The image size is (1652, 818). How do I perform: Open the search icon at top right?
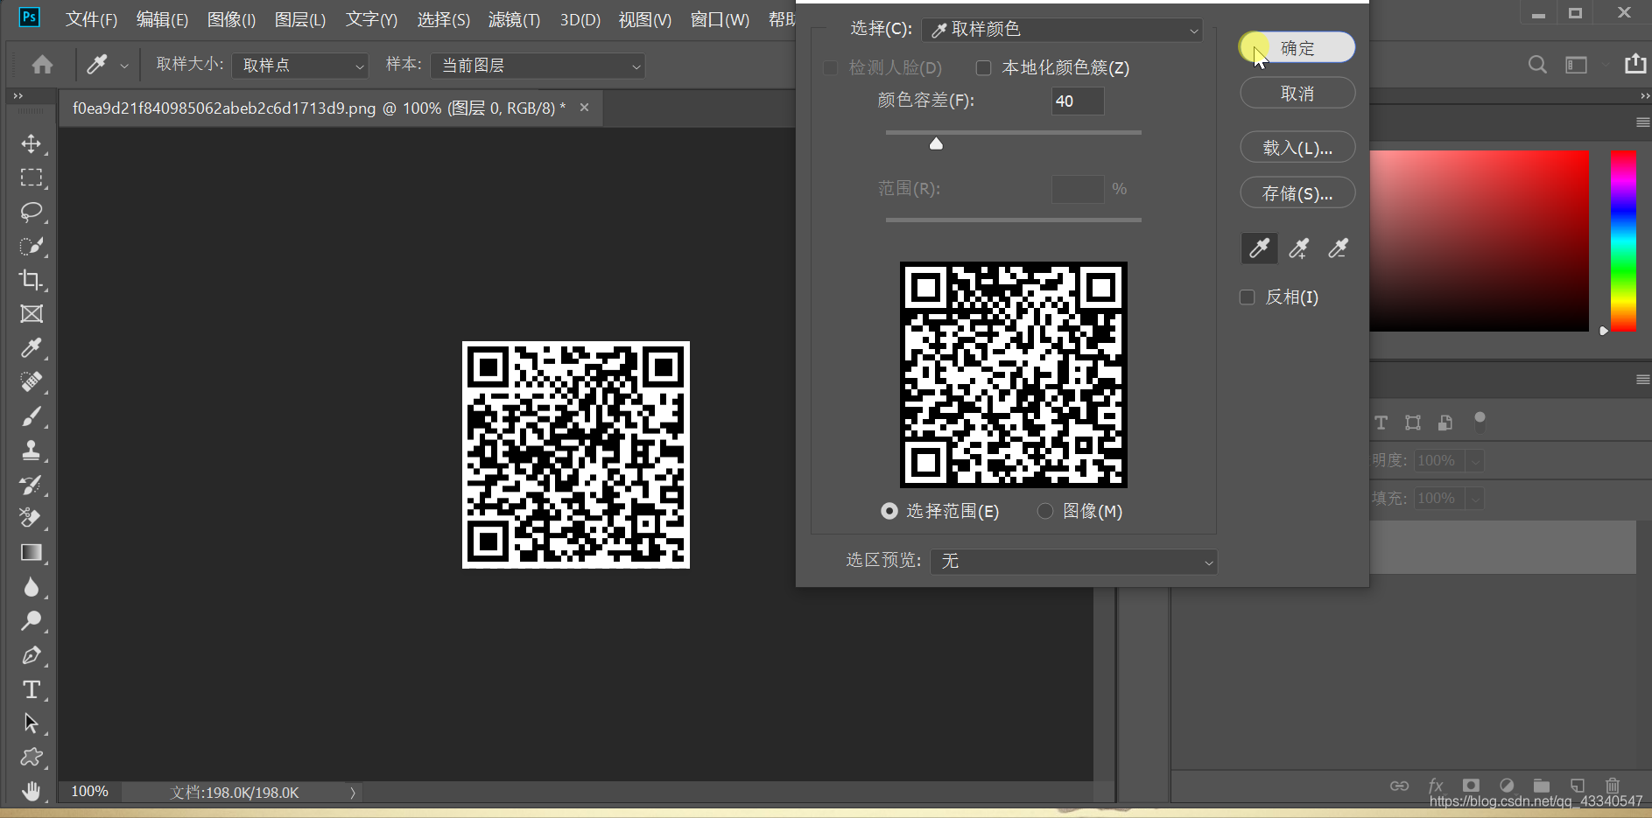(1537, 65)
